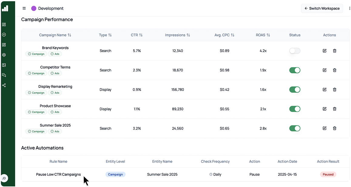The width and height of the screenshot is (351, 187).
Task: Sort table by Campaign Name
Action: tap(55, 35)
